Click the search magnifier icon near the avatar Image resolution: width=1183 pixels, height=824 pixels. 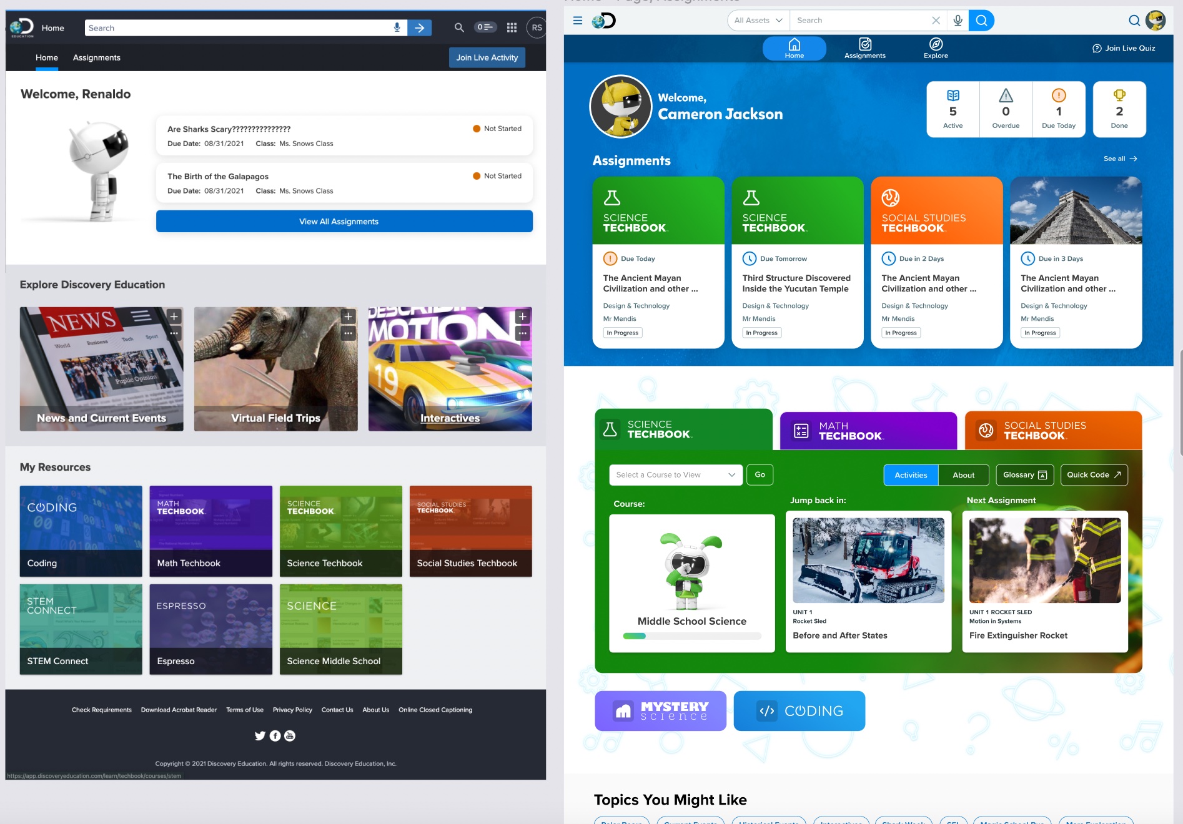(1134, 20)
